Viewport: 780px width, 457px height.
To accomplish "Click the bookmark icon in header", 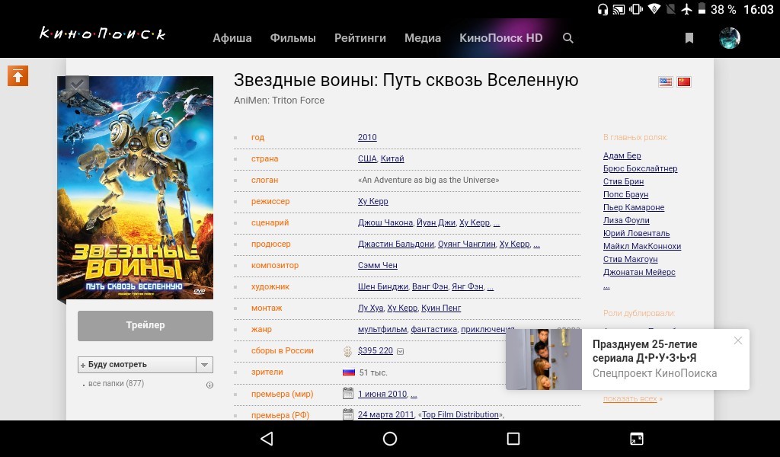I will [x=689, y=38].
